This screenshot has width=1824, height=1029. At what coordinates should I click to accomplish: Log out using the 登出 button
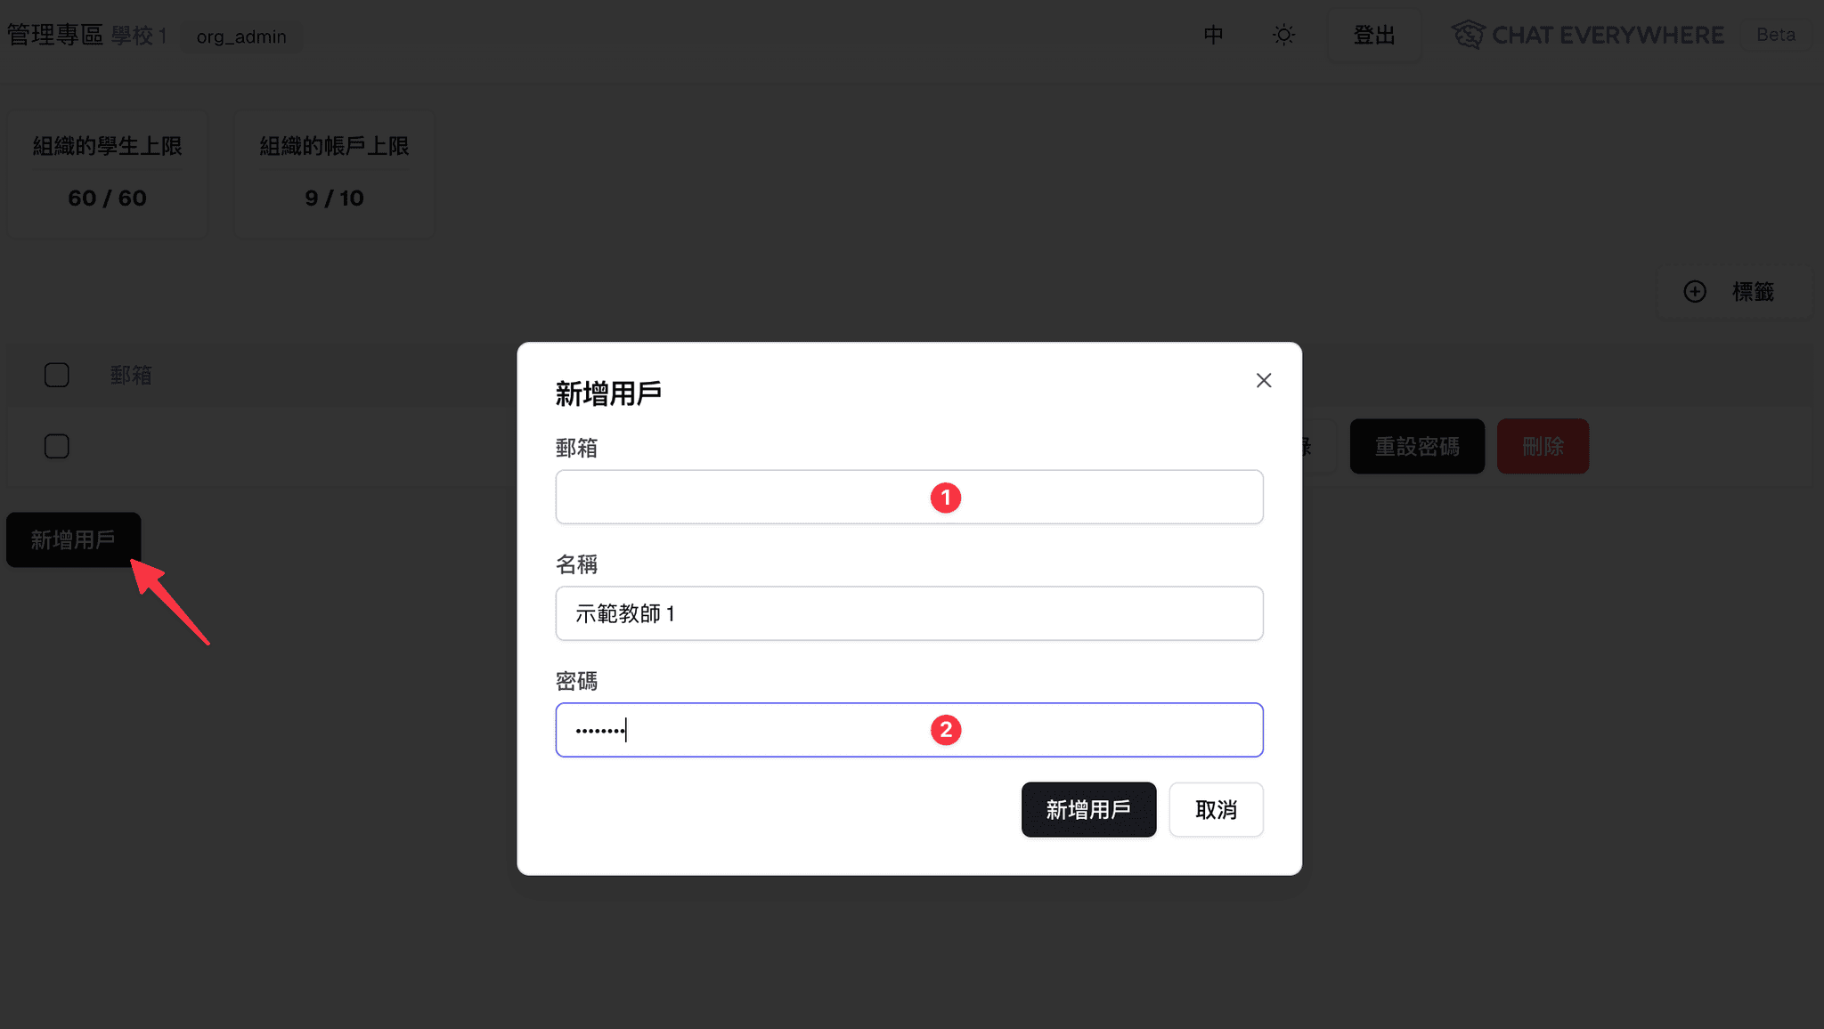pyautogui.click(x=1374, y=35)
